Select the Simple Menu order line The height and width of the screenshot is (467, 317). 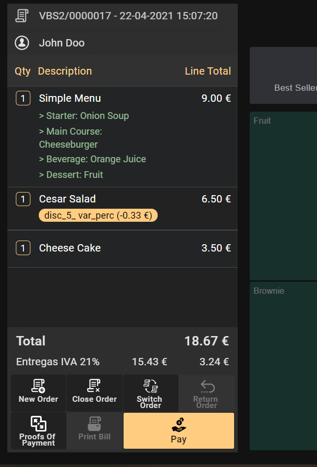coord(70,98)
